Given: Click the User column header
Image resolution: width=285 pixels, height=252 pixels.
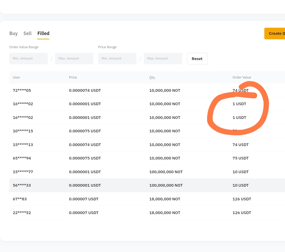Looking at the screenshot, I should pyautogui.click(x=16, y=77).
